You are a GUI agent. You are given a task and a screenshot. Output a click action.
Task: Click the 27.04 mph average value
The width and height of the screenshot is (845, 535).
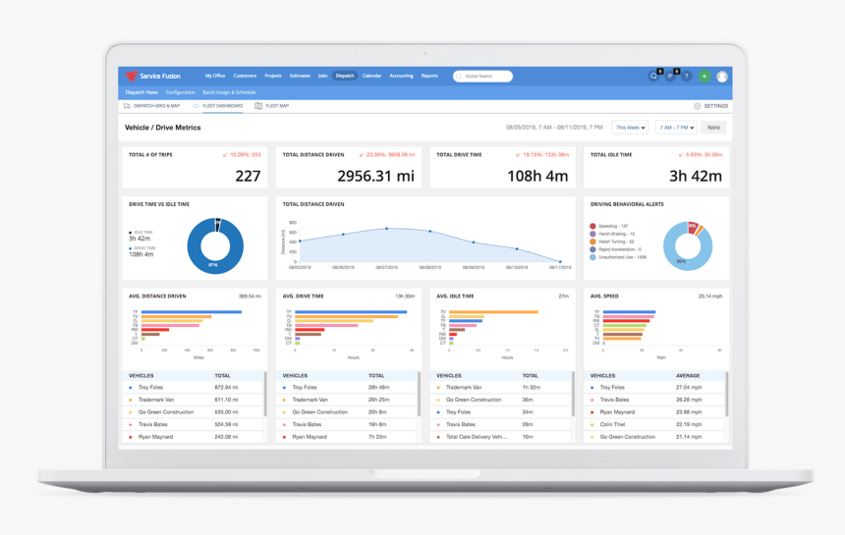pyautogui.click(x=689, y=388)
